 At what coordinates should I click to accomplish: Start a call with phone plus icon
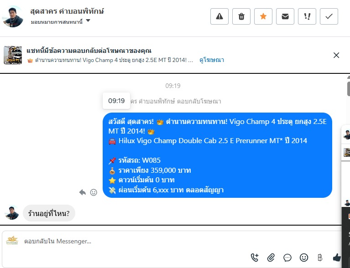(x=255, y=258)
